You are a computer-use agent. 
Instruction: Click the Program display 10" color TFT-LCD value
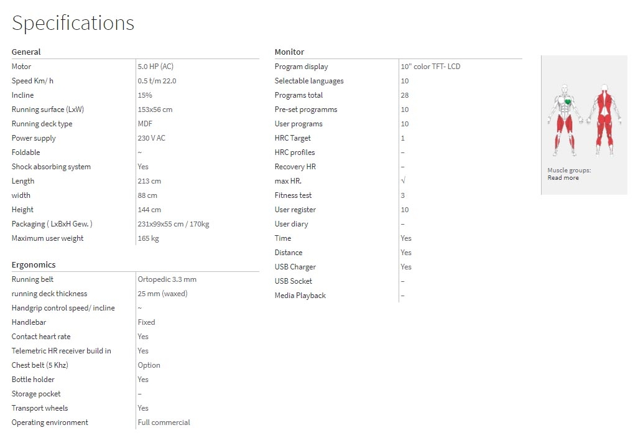pyautogui.click(x=430, y=67)
